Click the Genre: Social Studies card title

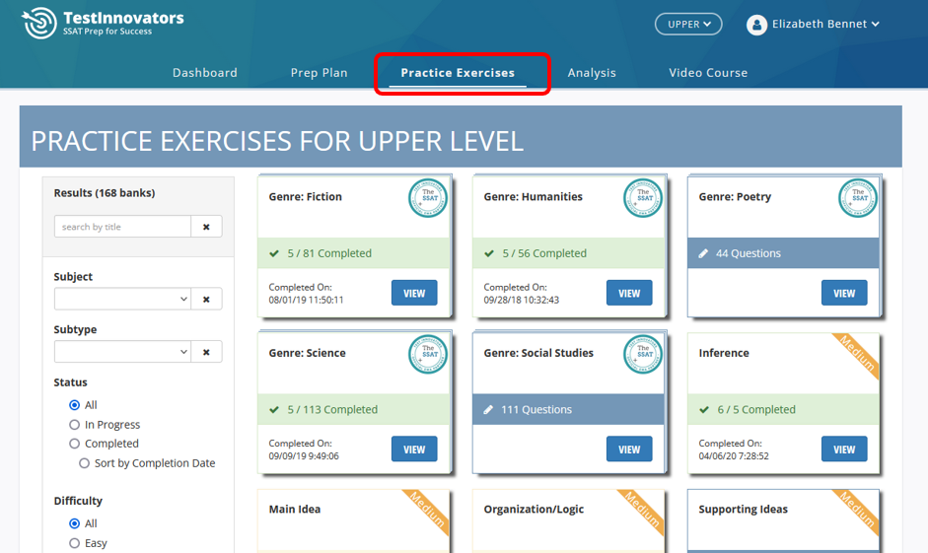(x=538, y=353)
